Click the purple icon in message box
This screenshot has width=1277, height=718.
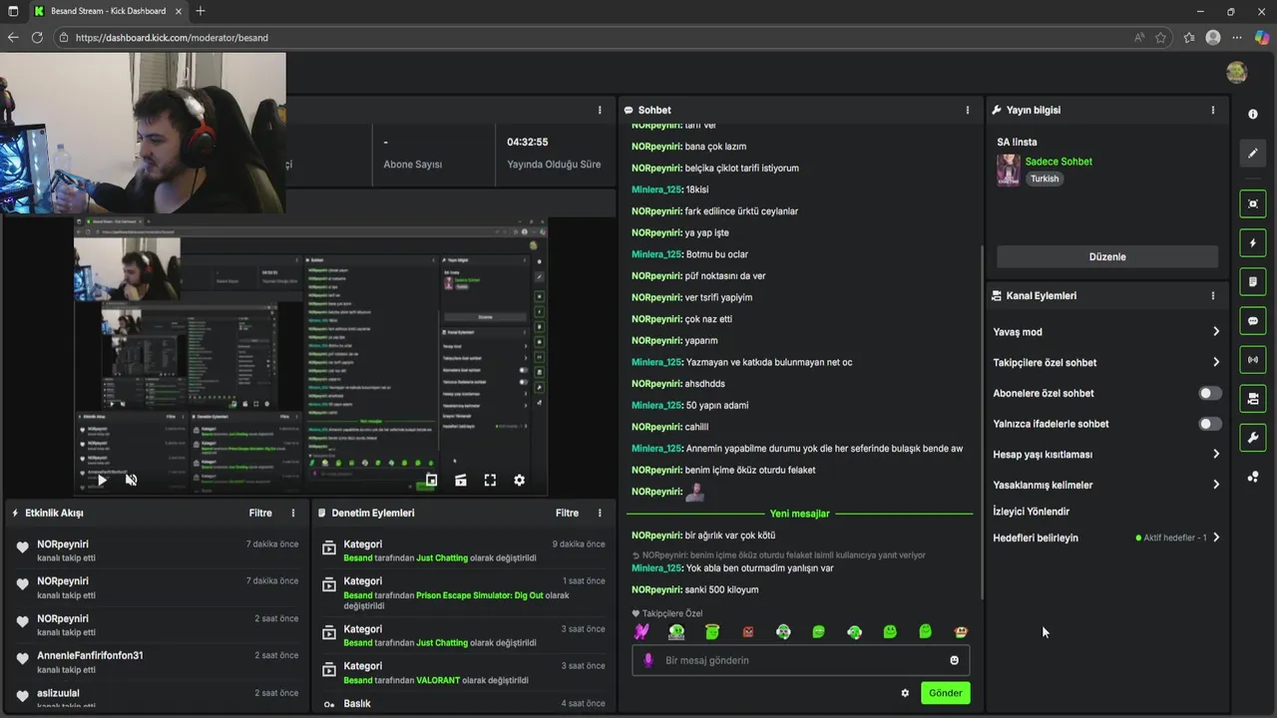[x=648, y=660]
